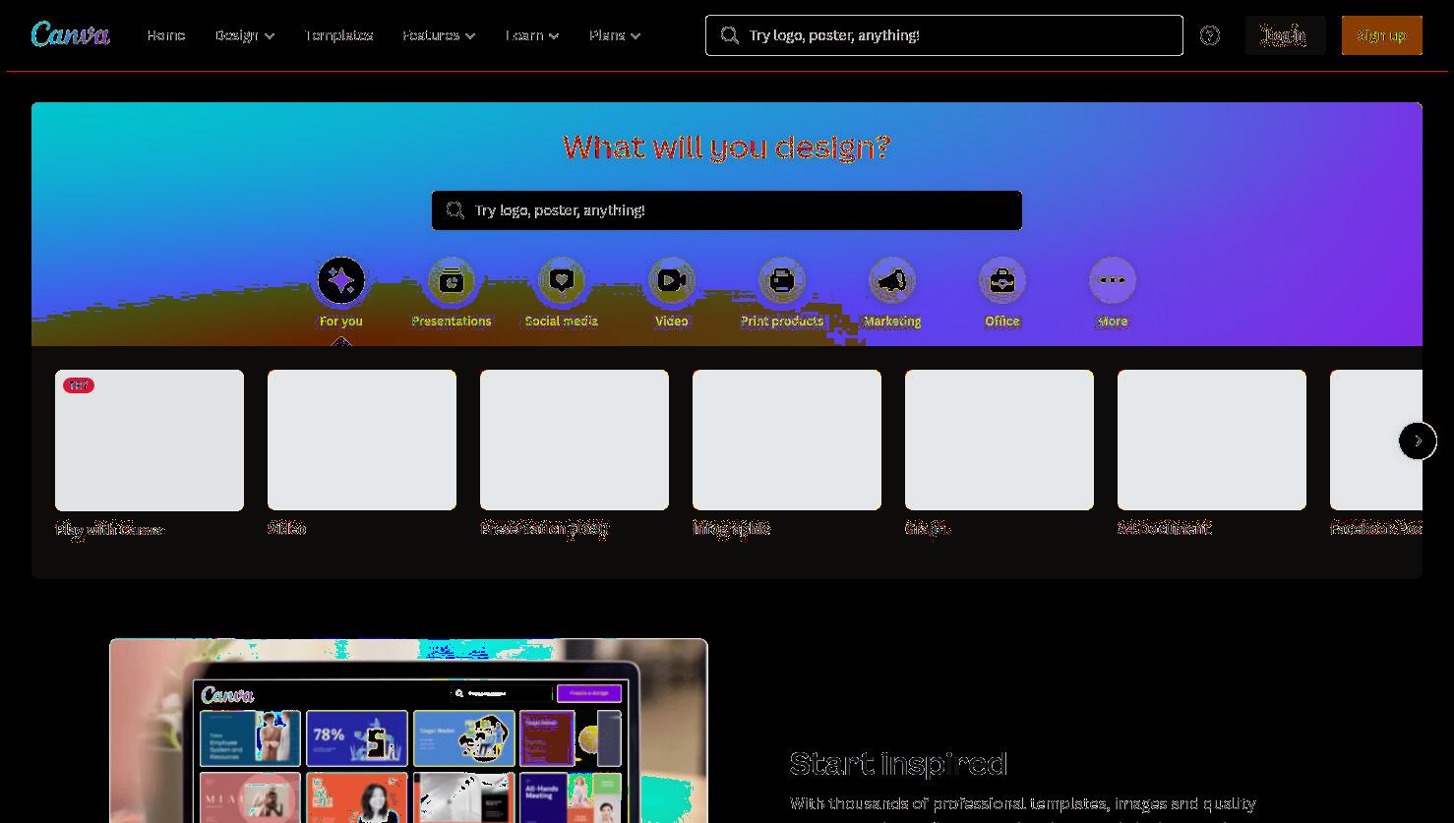Screen dimensions: 1454x823
Task: Expand the Features menu
Action: (439, 35)
